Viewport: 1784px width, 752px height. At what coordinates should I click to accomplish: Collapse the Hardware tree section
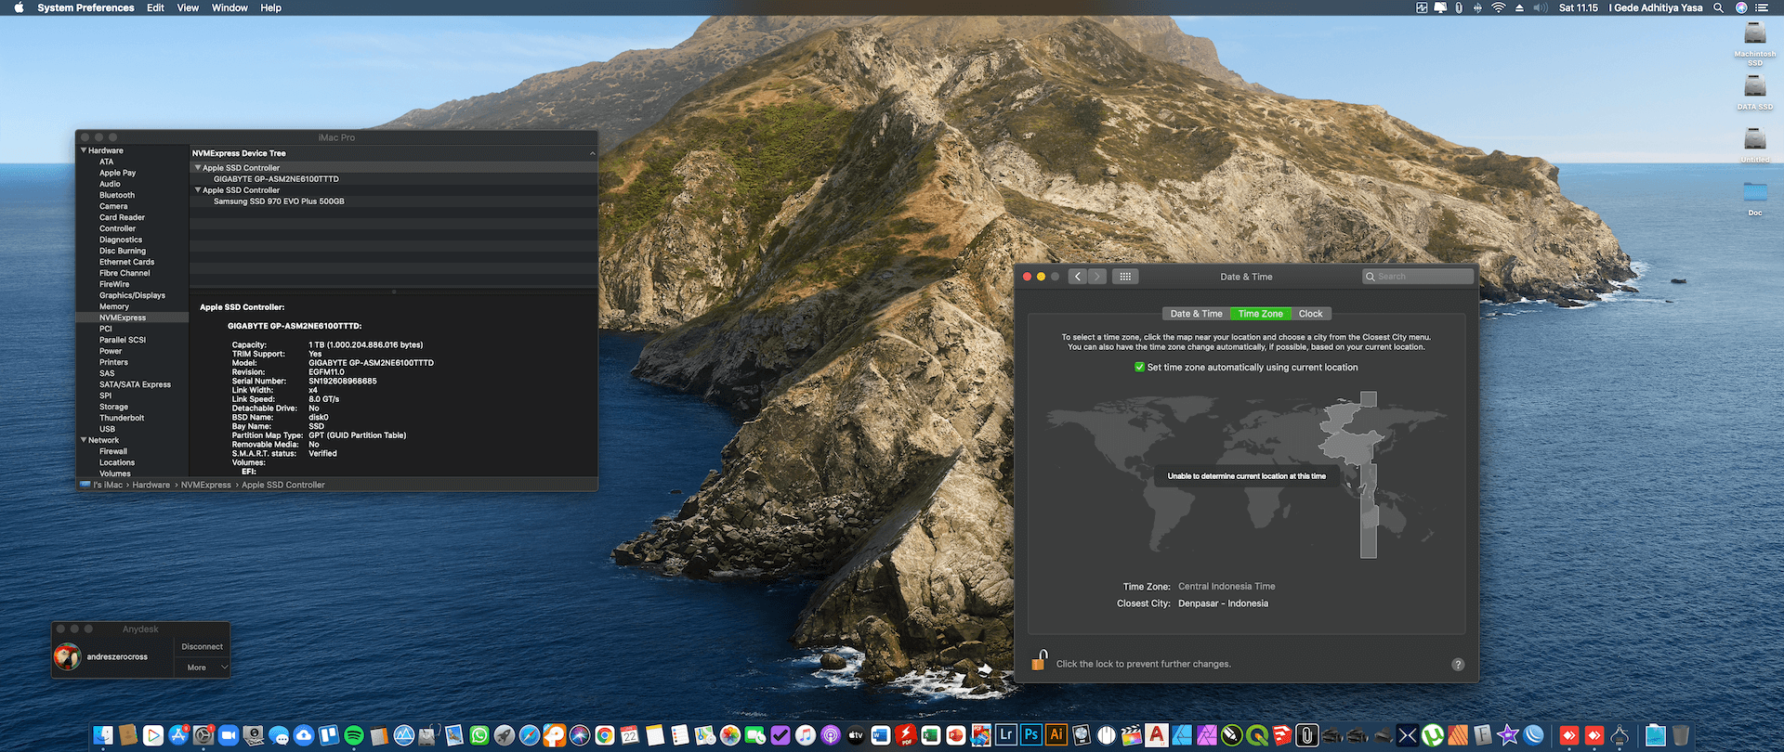pos(84,150)
